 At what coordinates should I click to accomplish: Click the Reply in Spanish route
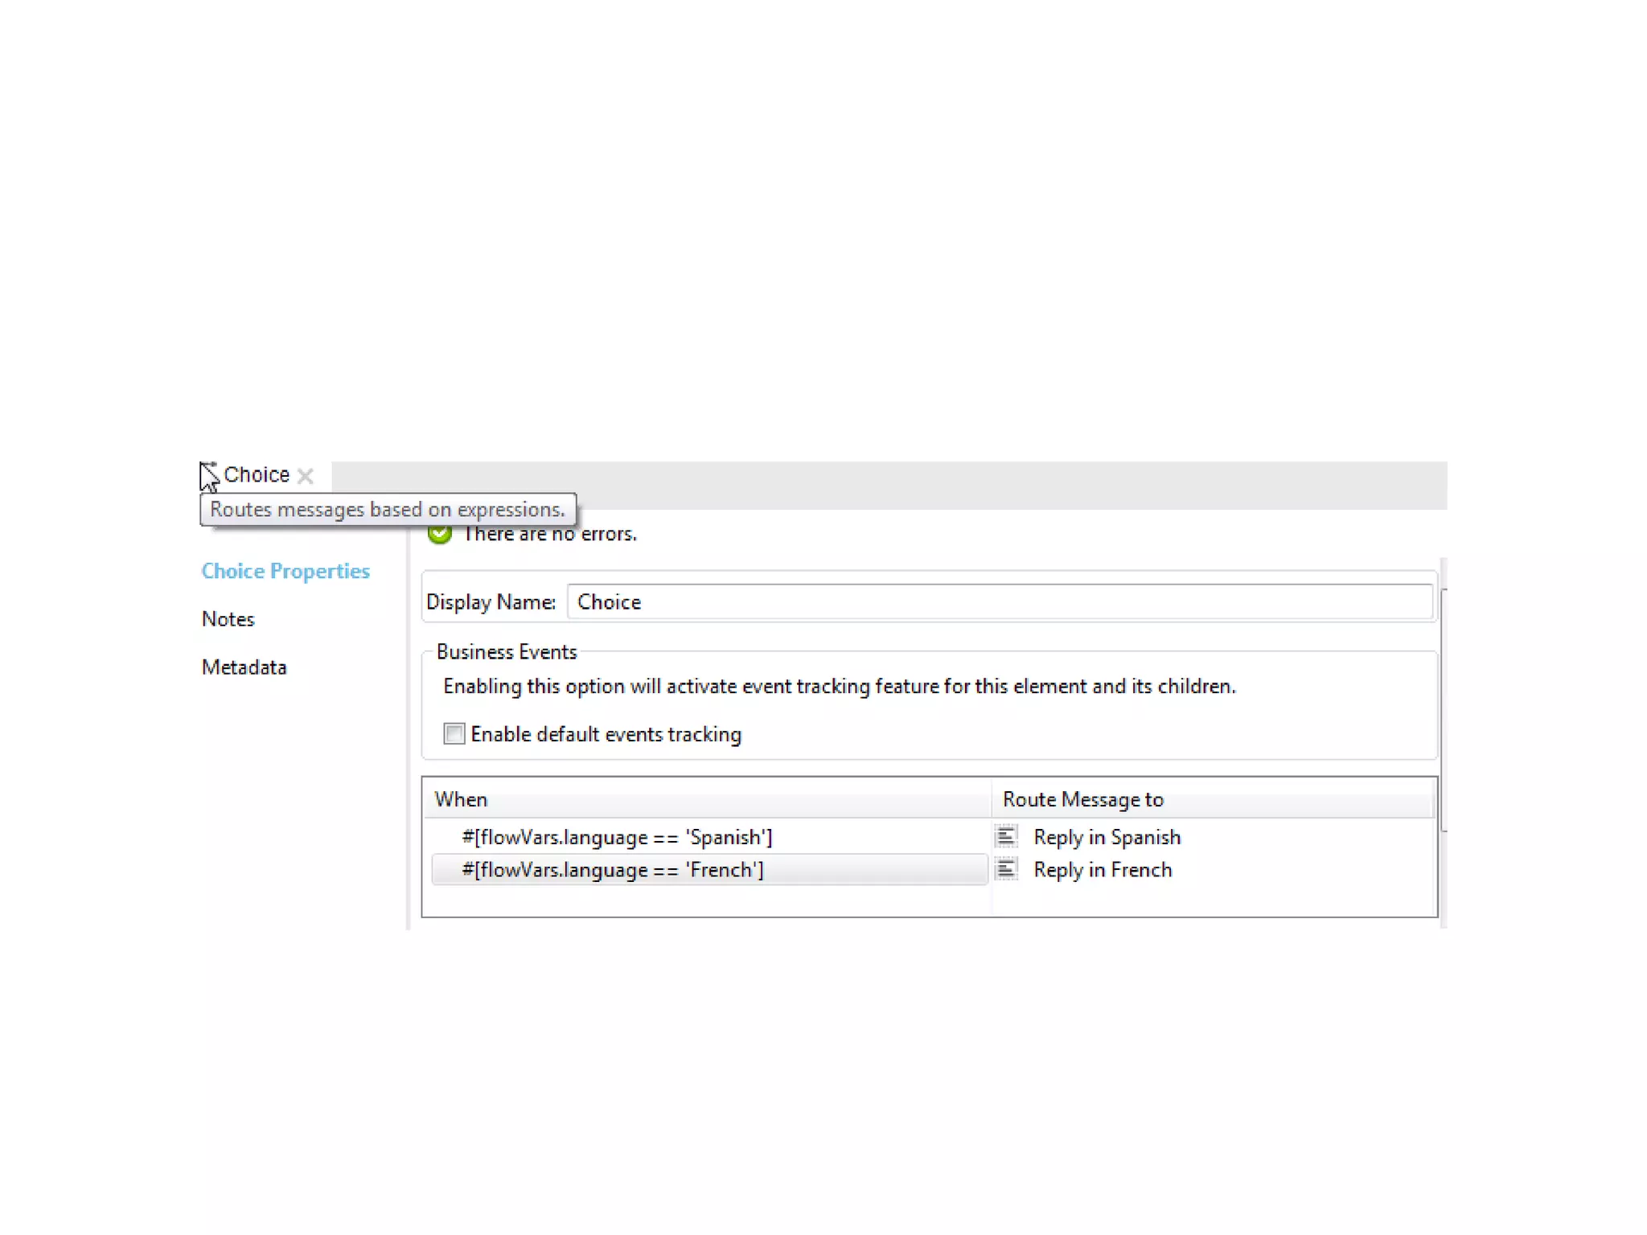[x=1107, y=837]
